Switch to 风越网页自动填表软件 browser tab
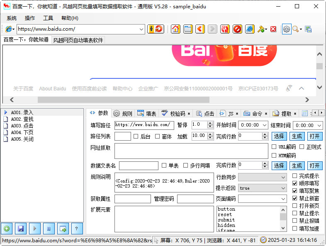 pos(78,40)
